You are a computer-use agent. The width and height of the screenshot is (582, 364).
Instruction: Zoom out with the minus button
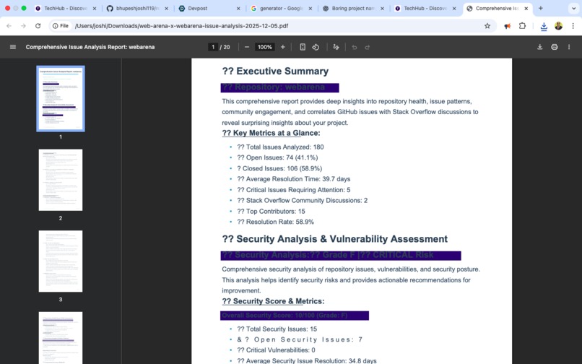247,47
